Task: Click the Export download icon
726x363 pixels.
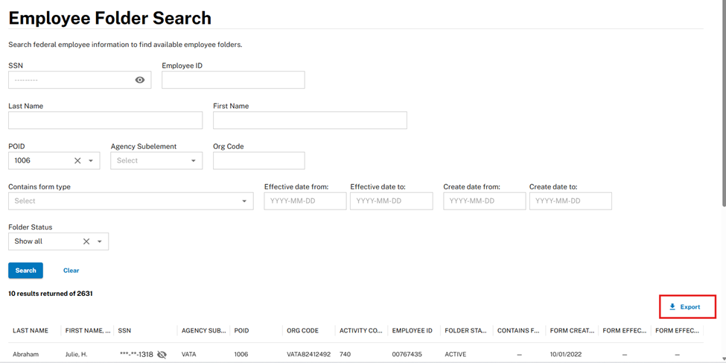Action: click(x=672, y=307)
